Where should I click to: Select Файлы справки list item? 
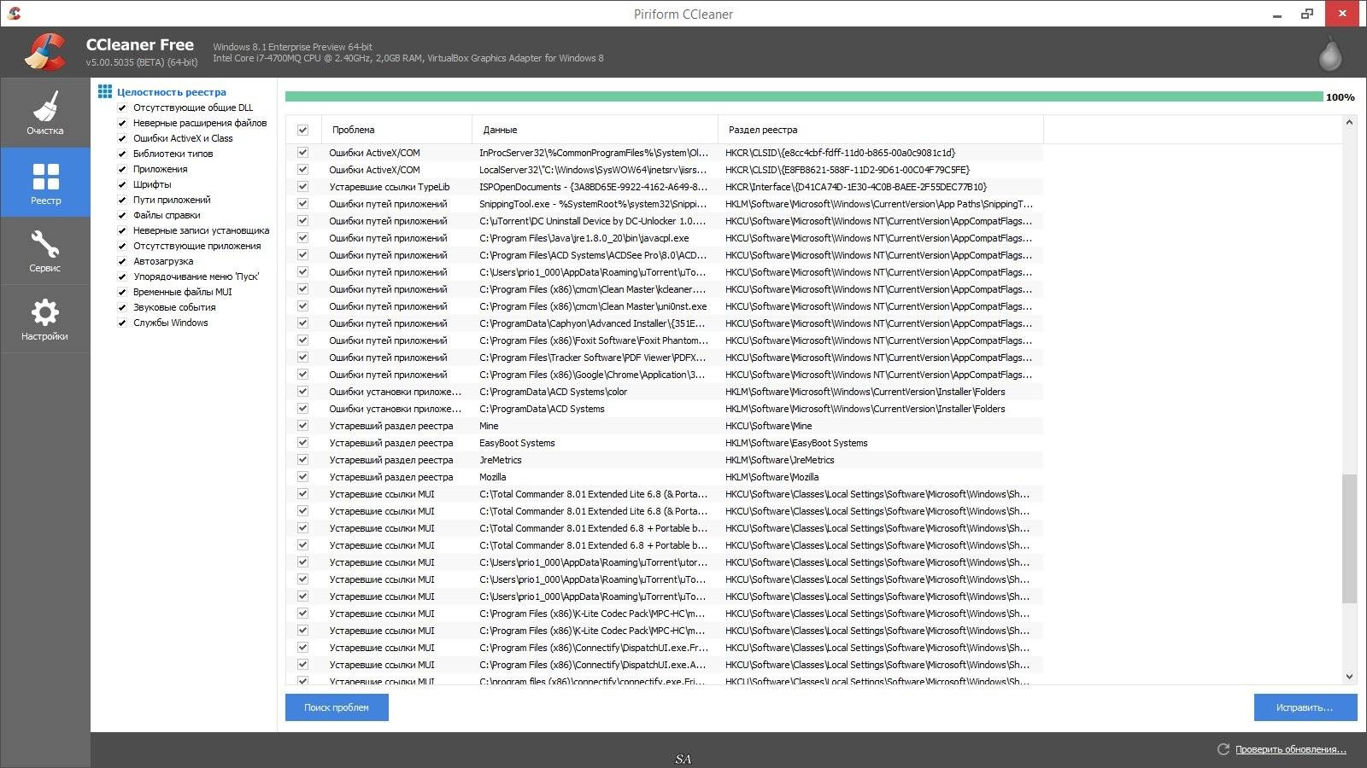pyautogui.click(x=167, y=215)
